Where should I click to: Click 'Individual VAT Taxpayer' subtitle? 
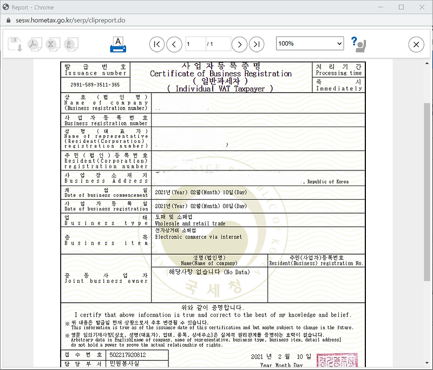pyautogui.click(x=220, y=89)
